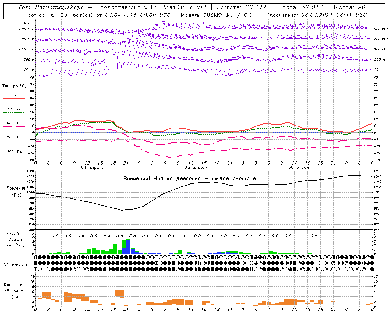Click the 500 гПа temperature legend entry
Image resolution: width=390 pixels, height=312 pixels.
tap(14, 151)
